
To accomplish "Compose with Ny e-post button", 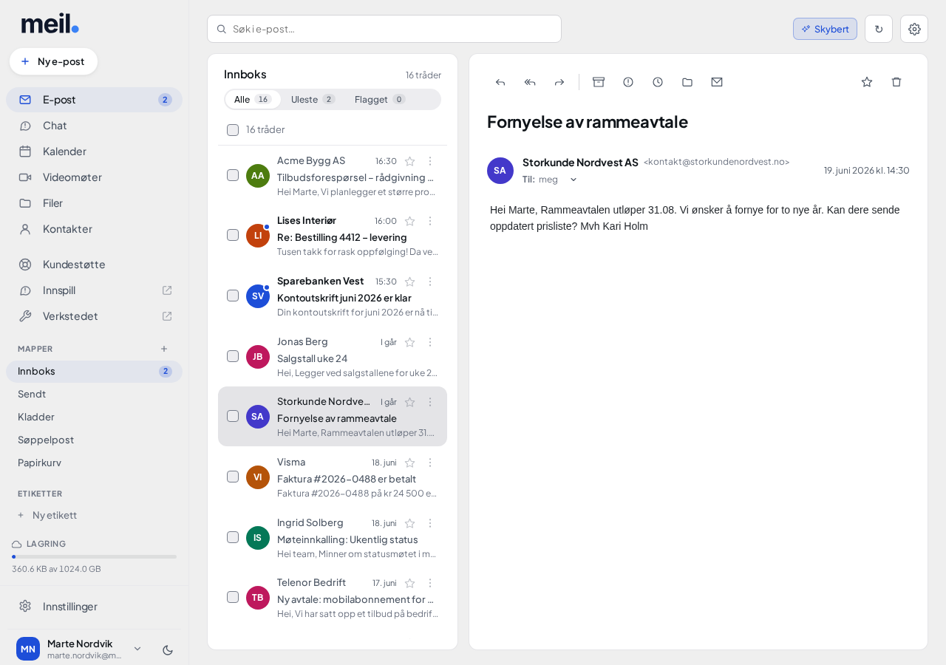I will [53, 61].
